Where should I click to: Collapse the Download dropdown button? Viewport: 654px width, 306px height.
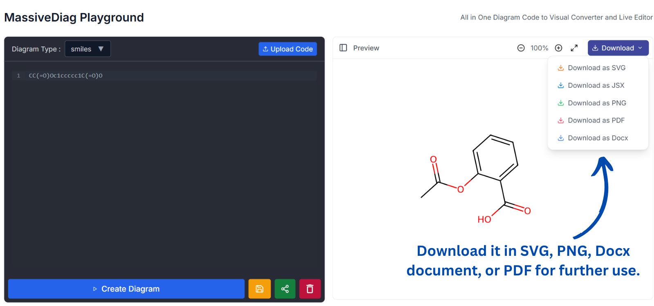[618, 48]
